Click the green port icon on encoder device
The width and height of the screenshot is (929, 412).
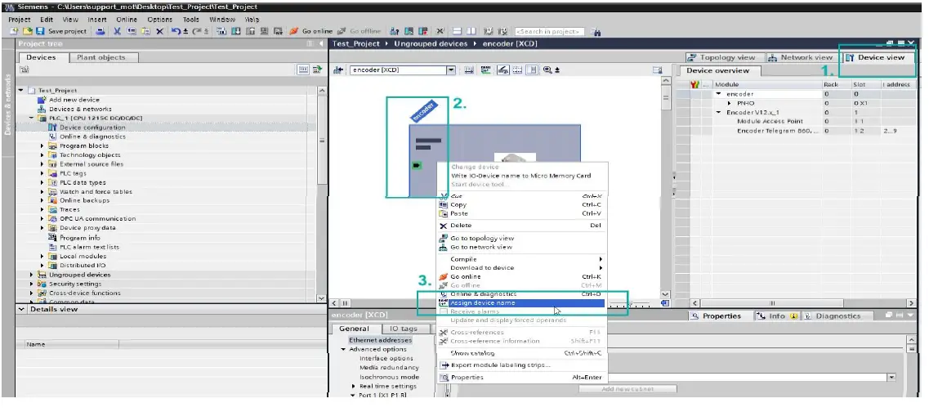416,165
